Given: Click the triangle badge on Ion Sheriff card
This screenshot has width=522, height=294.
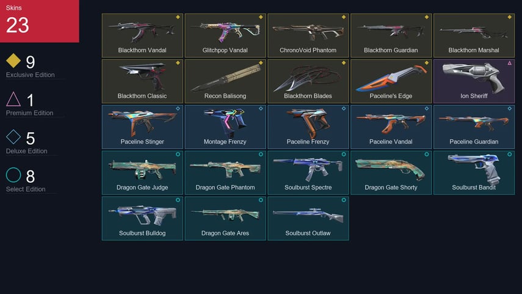Looking at the screenshot, I should coord(509,63).
